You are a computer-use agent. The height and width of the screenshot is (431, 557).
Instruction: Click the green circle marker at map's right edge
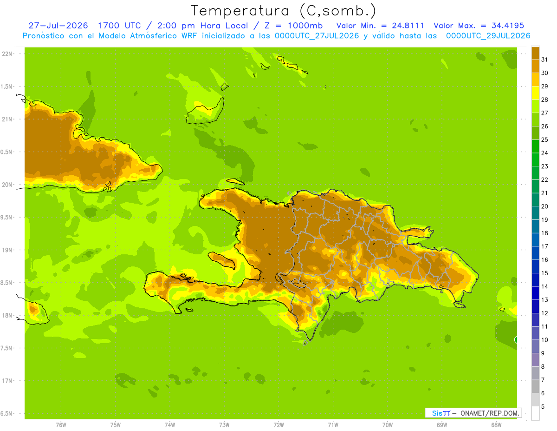coord(516,340)
